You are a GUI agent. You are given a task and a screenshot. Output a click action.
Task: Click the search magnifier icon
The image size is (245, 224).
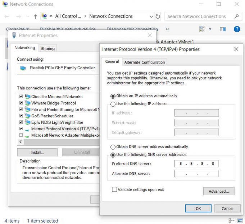(236, 16)
